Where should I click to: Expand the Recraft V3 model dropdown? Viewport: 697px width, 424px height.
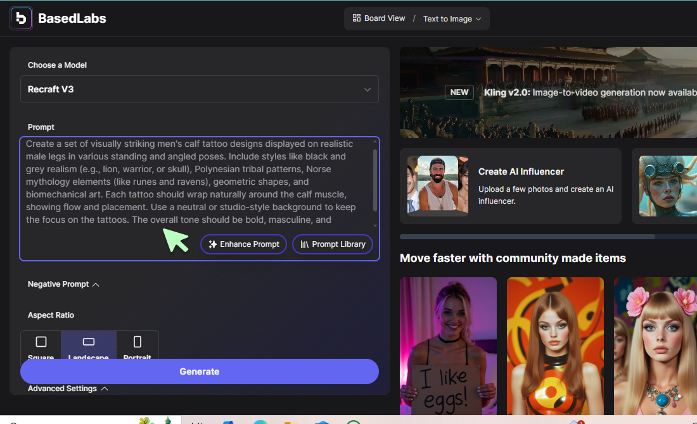click(x=200, y=89)
